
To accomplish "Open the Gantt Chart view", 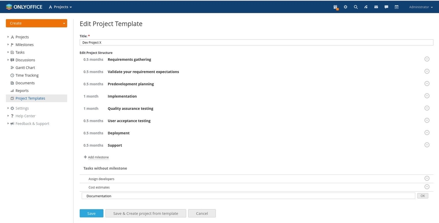I will 25,67.
